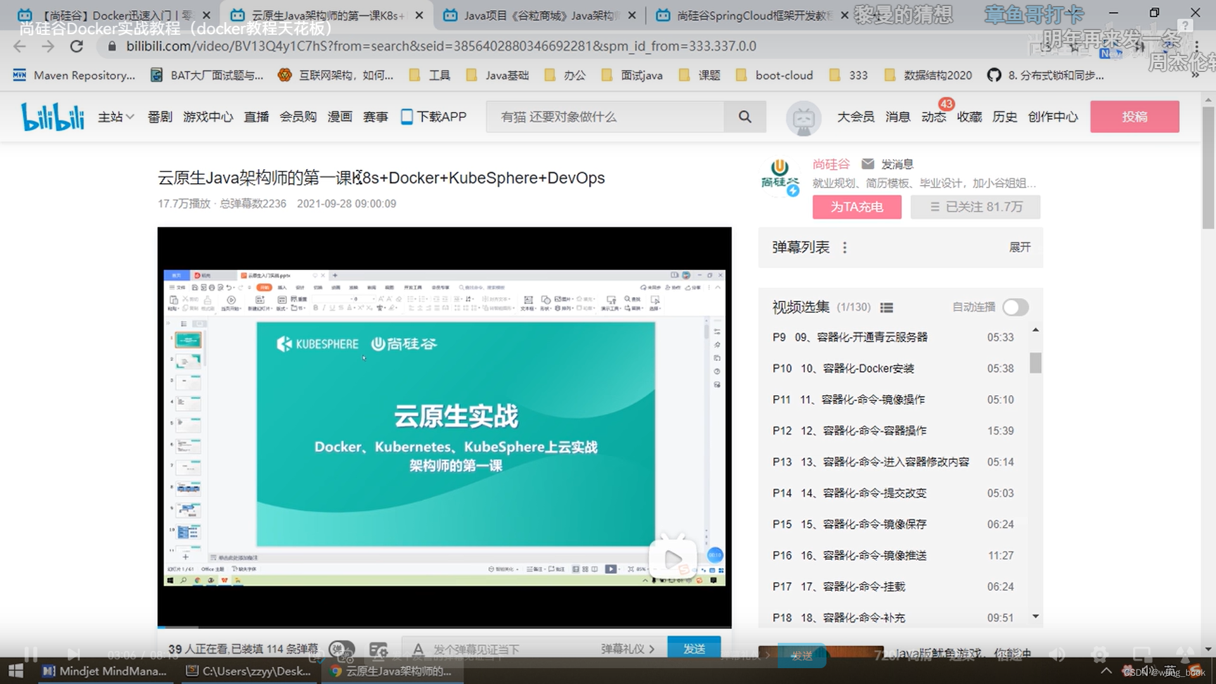1216x684 pixels.
Task: Click the 投稿 button
Action: pos(1134,117)
